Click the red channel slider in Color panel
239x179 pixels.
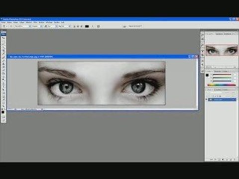tap(222, 75)
